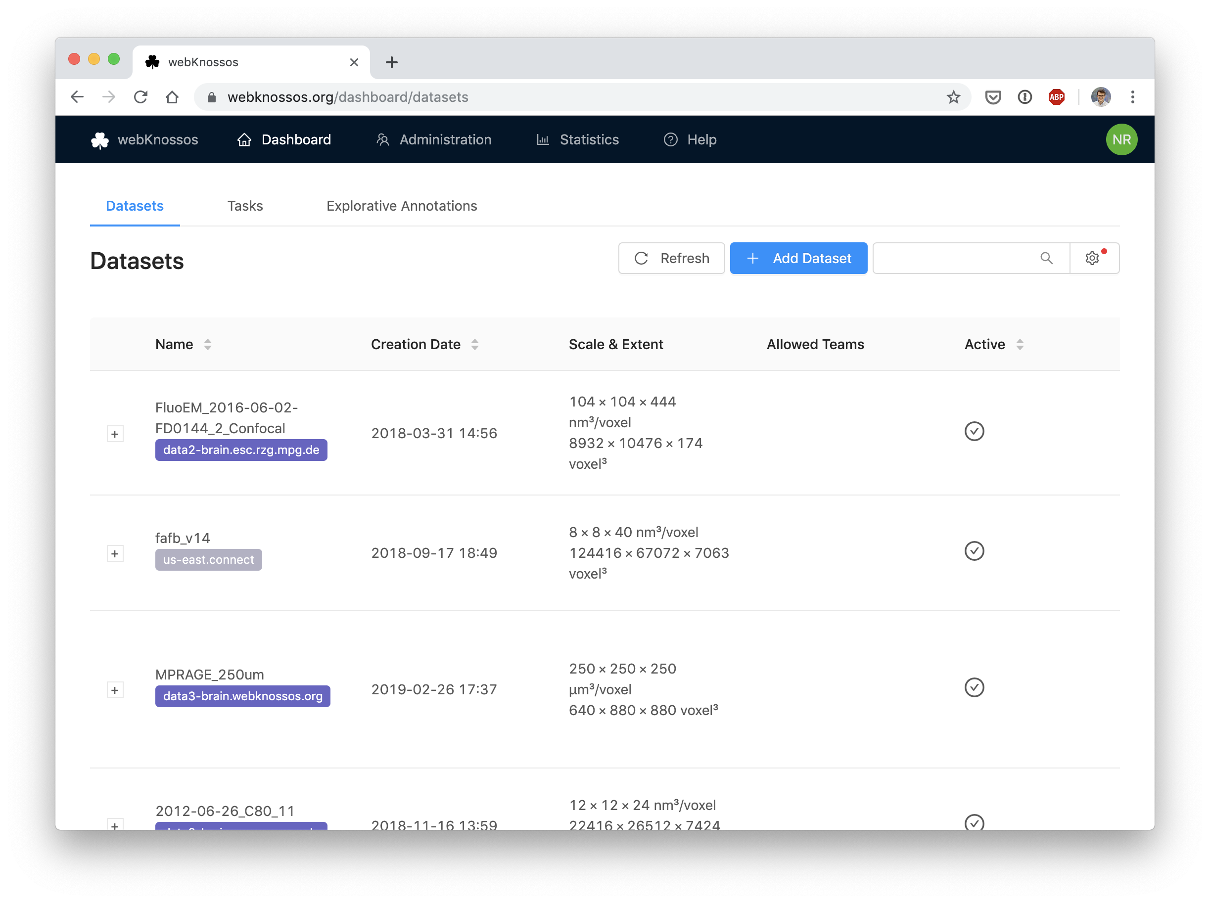Click the browser home icon

coord(172,97)
